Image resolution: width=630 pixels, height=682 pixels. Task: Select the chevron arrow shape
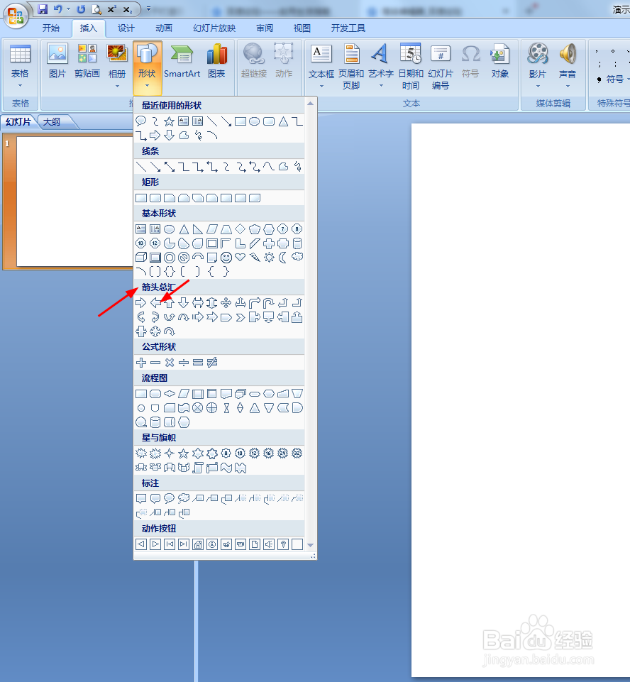click(x=241, y=317)
